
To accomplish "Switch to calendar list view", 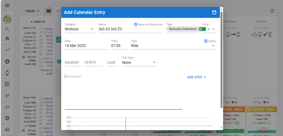I will click(x=58, y=11).
